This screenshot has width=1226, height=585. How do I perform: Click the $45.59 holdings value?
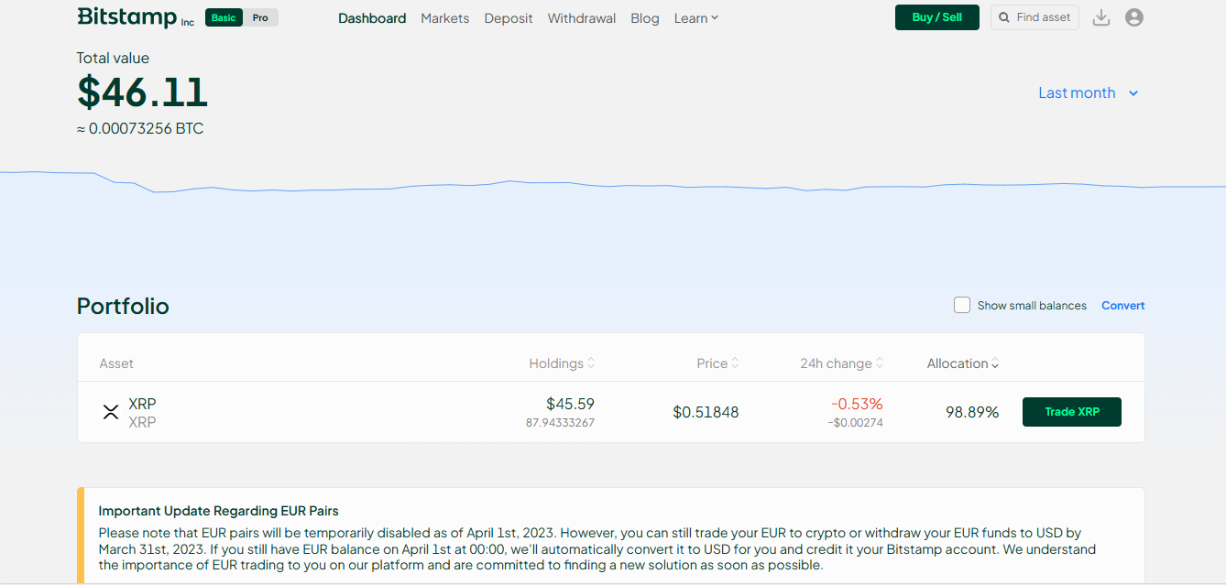[x=570, y=404]
